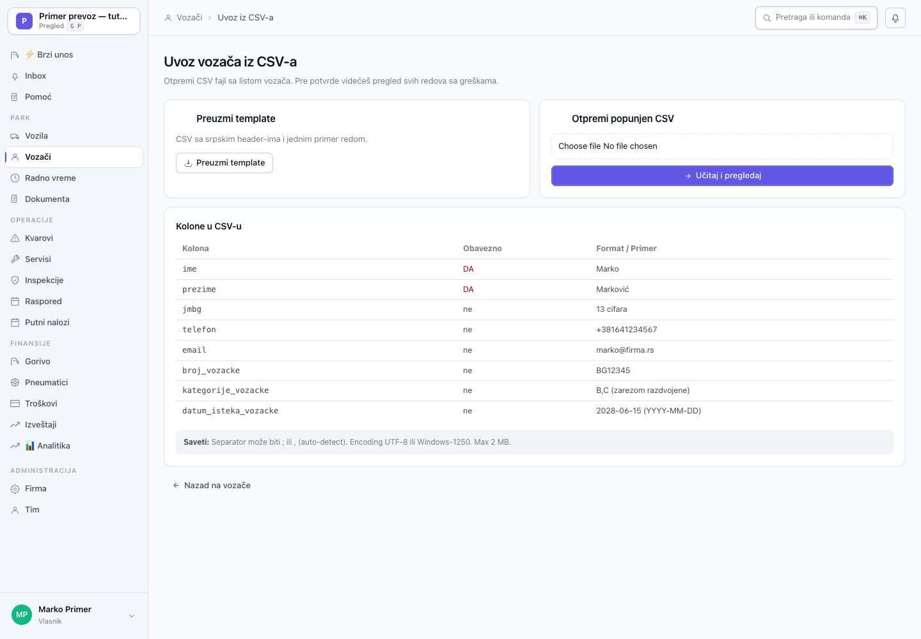
Task: Click the Vozila truck icon
Action: coord(15,136)
